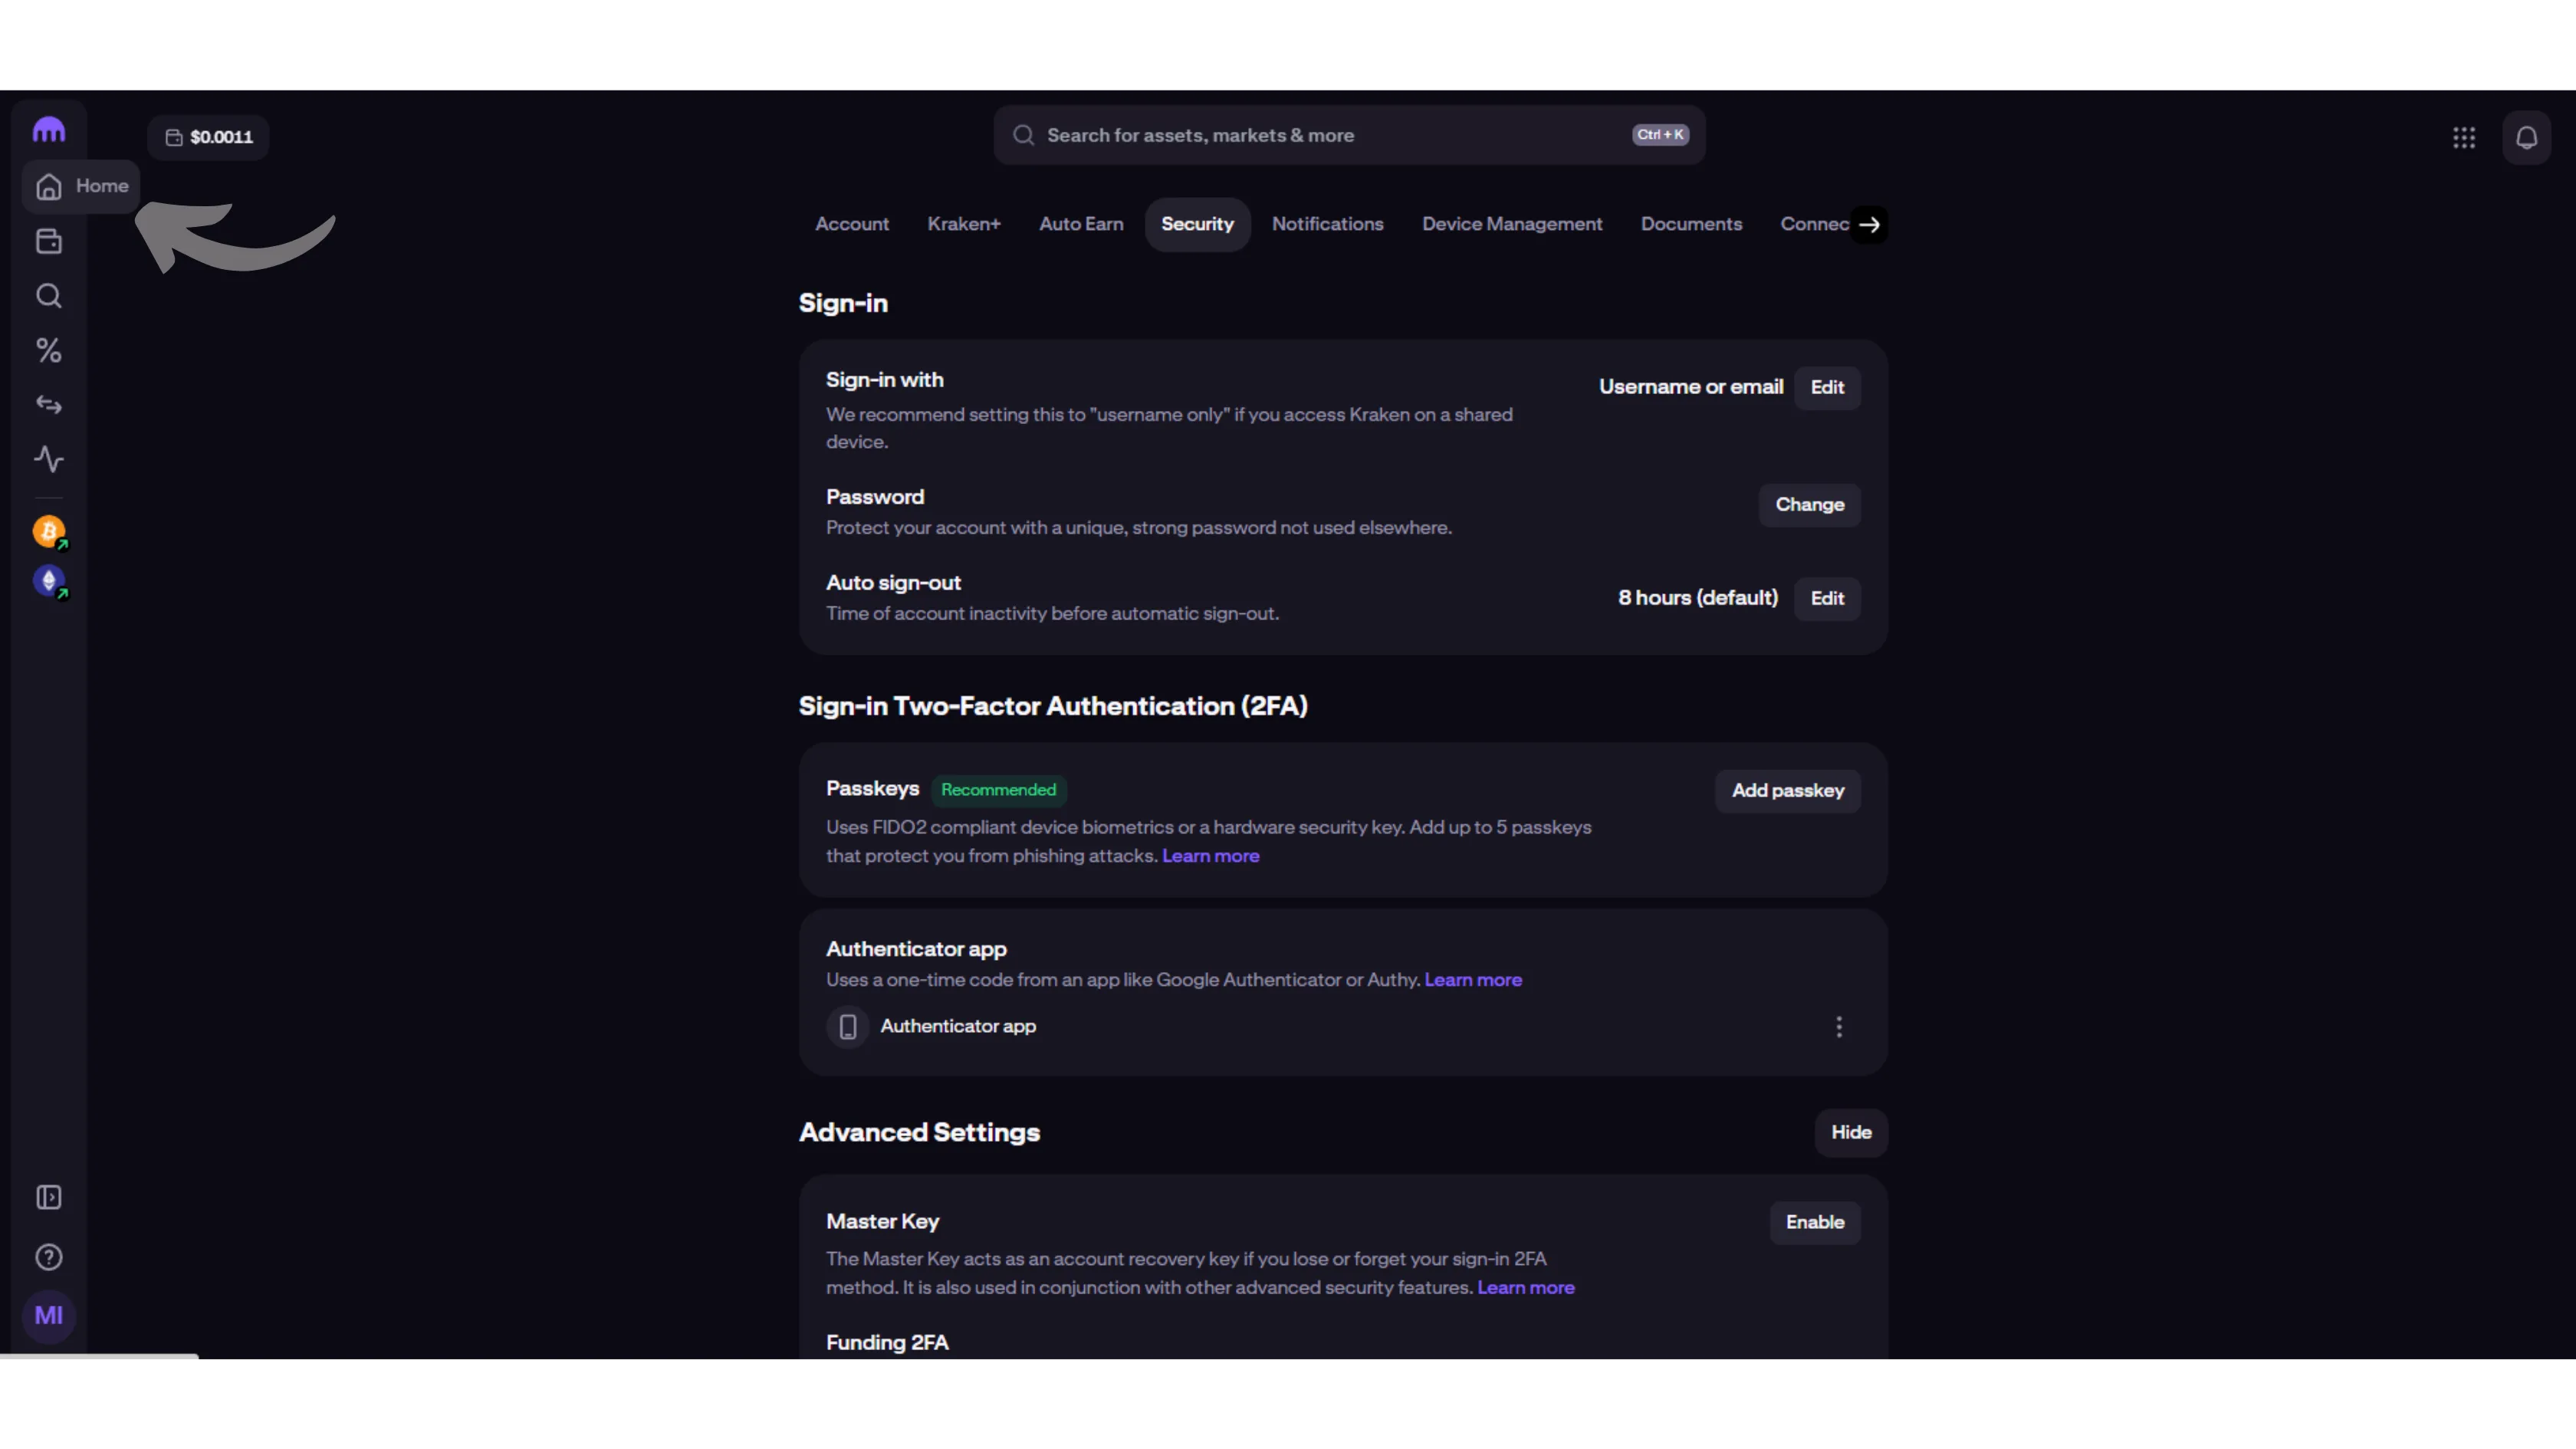The width and height of the screenshot is (2576, 1449).
Task: Open Authenticator app three-dot menu
Action: tap(1838, 1027)
